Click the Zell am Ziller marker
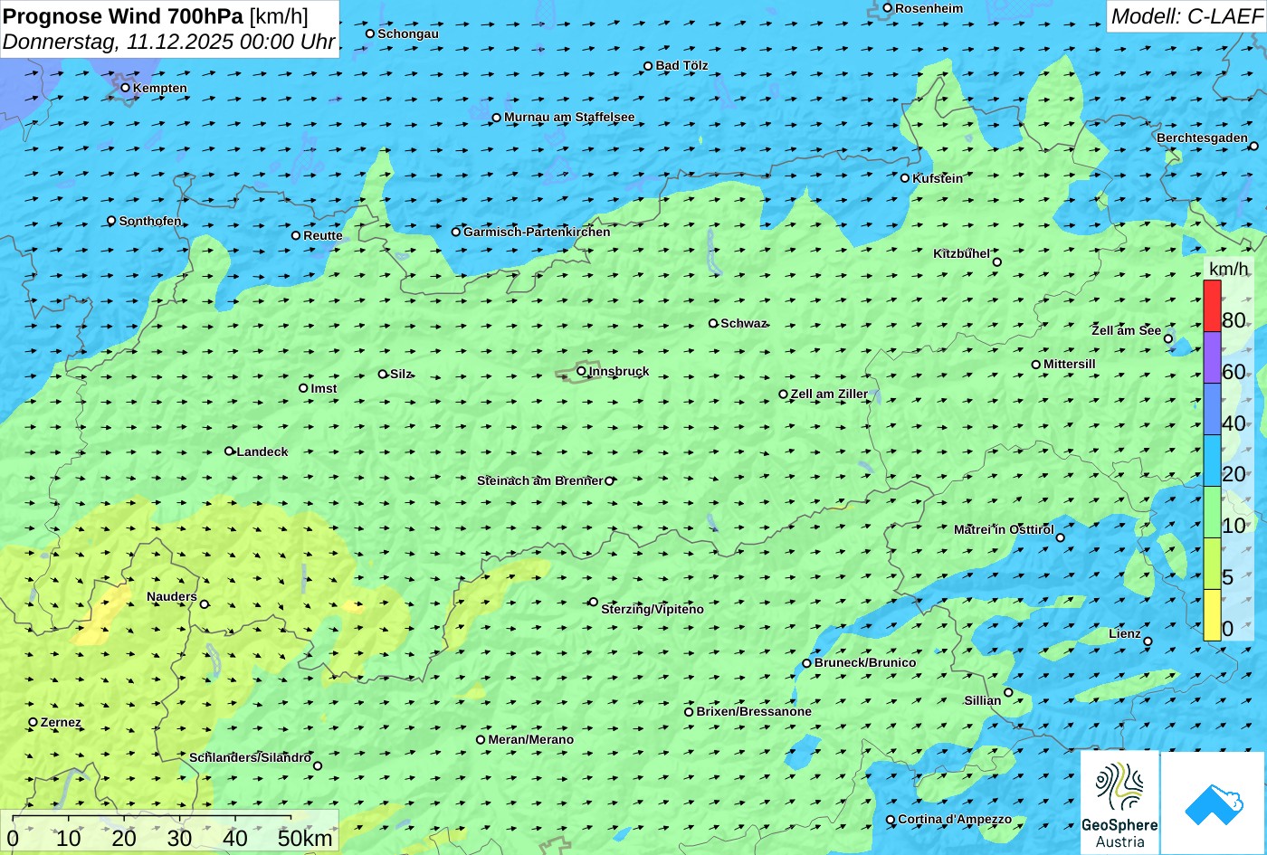 click(784, 394)
